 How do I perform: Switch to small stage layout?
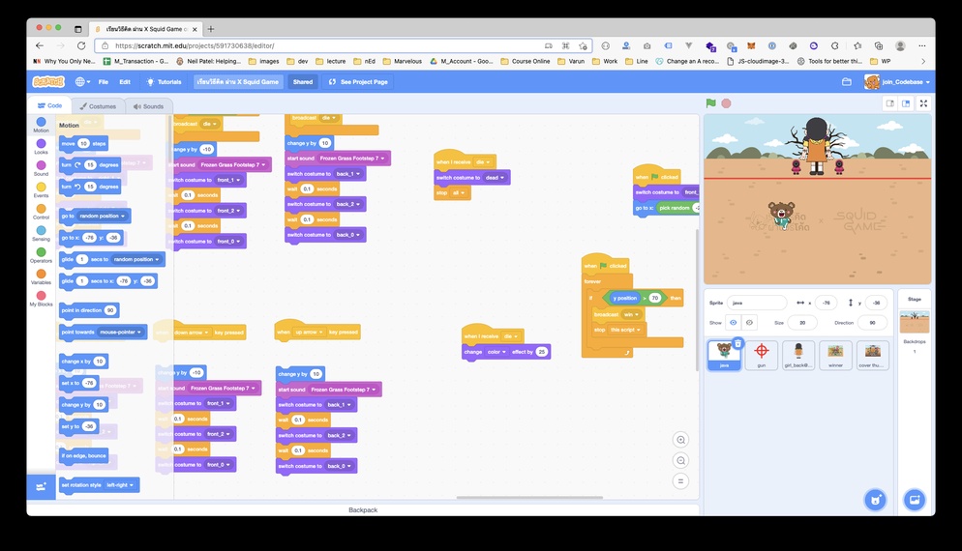[x=889, y=103]
